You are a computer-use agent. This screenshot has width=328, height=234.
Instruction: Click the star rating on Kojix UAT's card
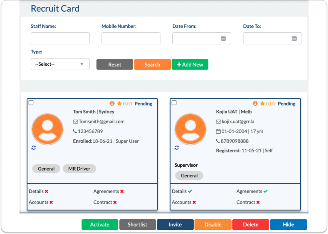262,104
